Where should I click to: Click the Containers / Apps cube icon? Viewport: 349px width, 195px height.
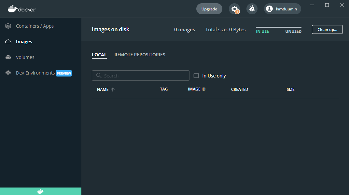coord(8,26)
